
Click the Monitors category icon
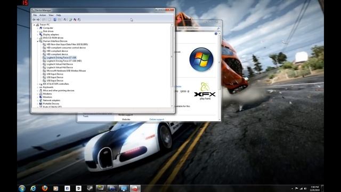pos(40,97)
